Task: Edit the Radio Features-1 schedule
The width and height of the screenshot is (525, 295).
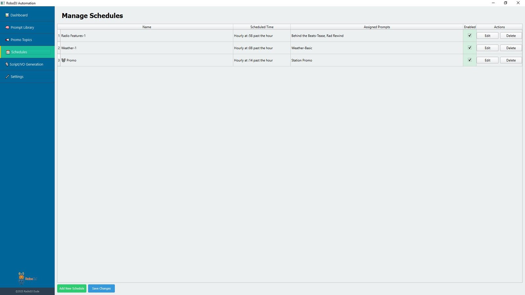Action: tap(487, 36)
